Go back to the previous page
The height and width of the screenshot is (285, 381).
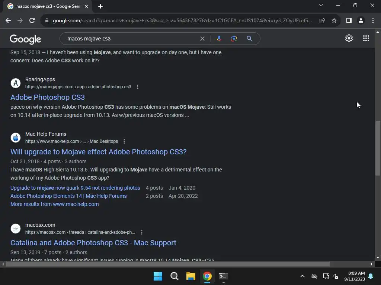(x=8, y=21)
